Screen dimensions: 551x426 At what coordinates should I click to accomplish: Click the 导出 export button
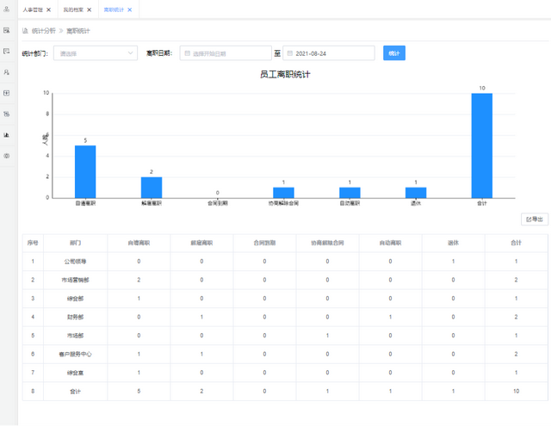[x=535, y=219]
